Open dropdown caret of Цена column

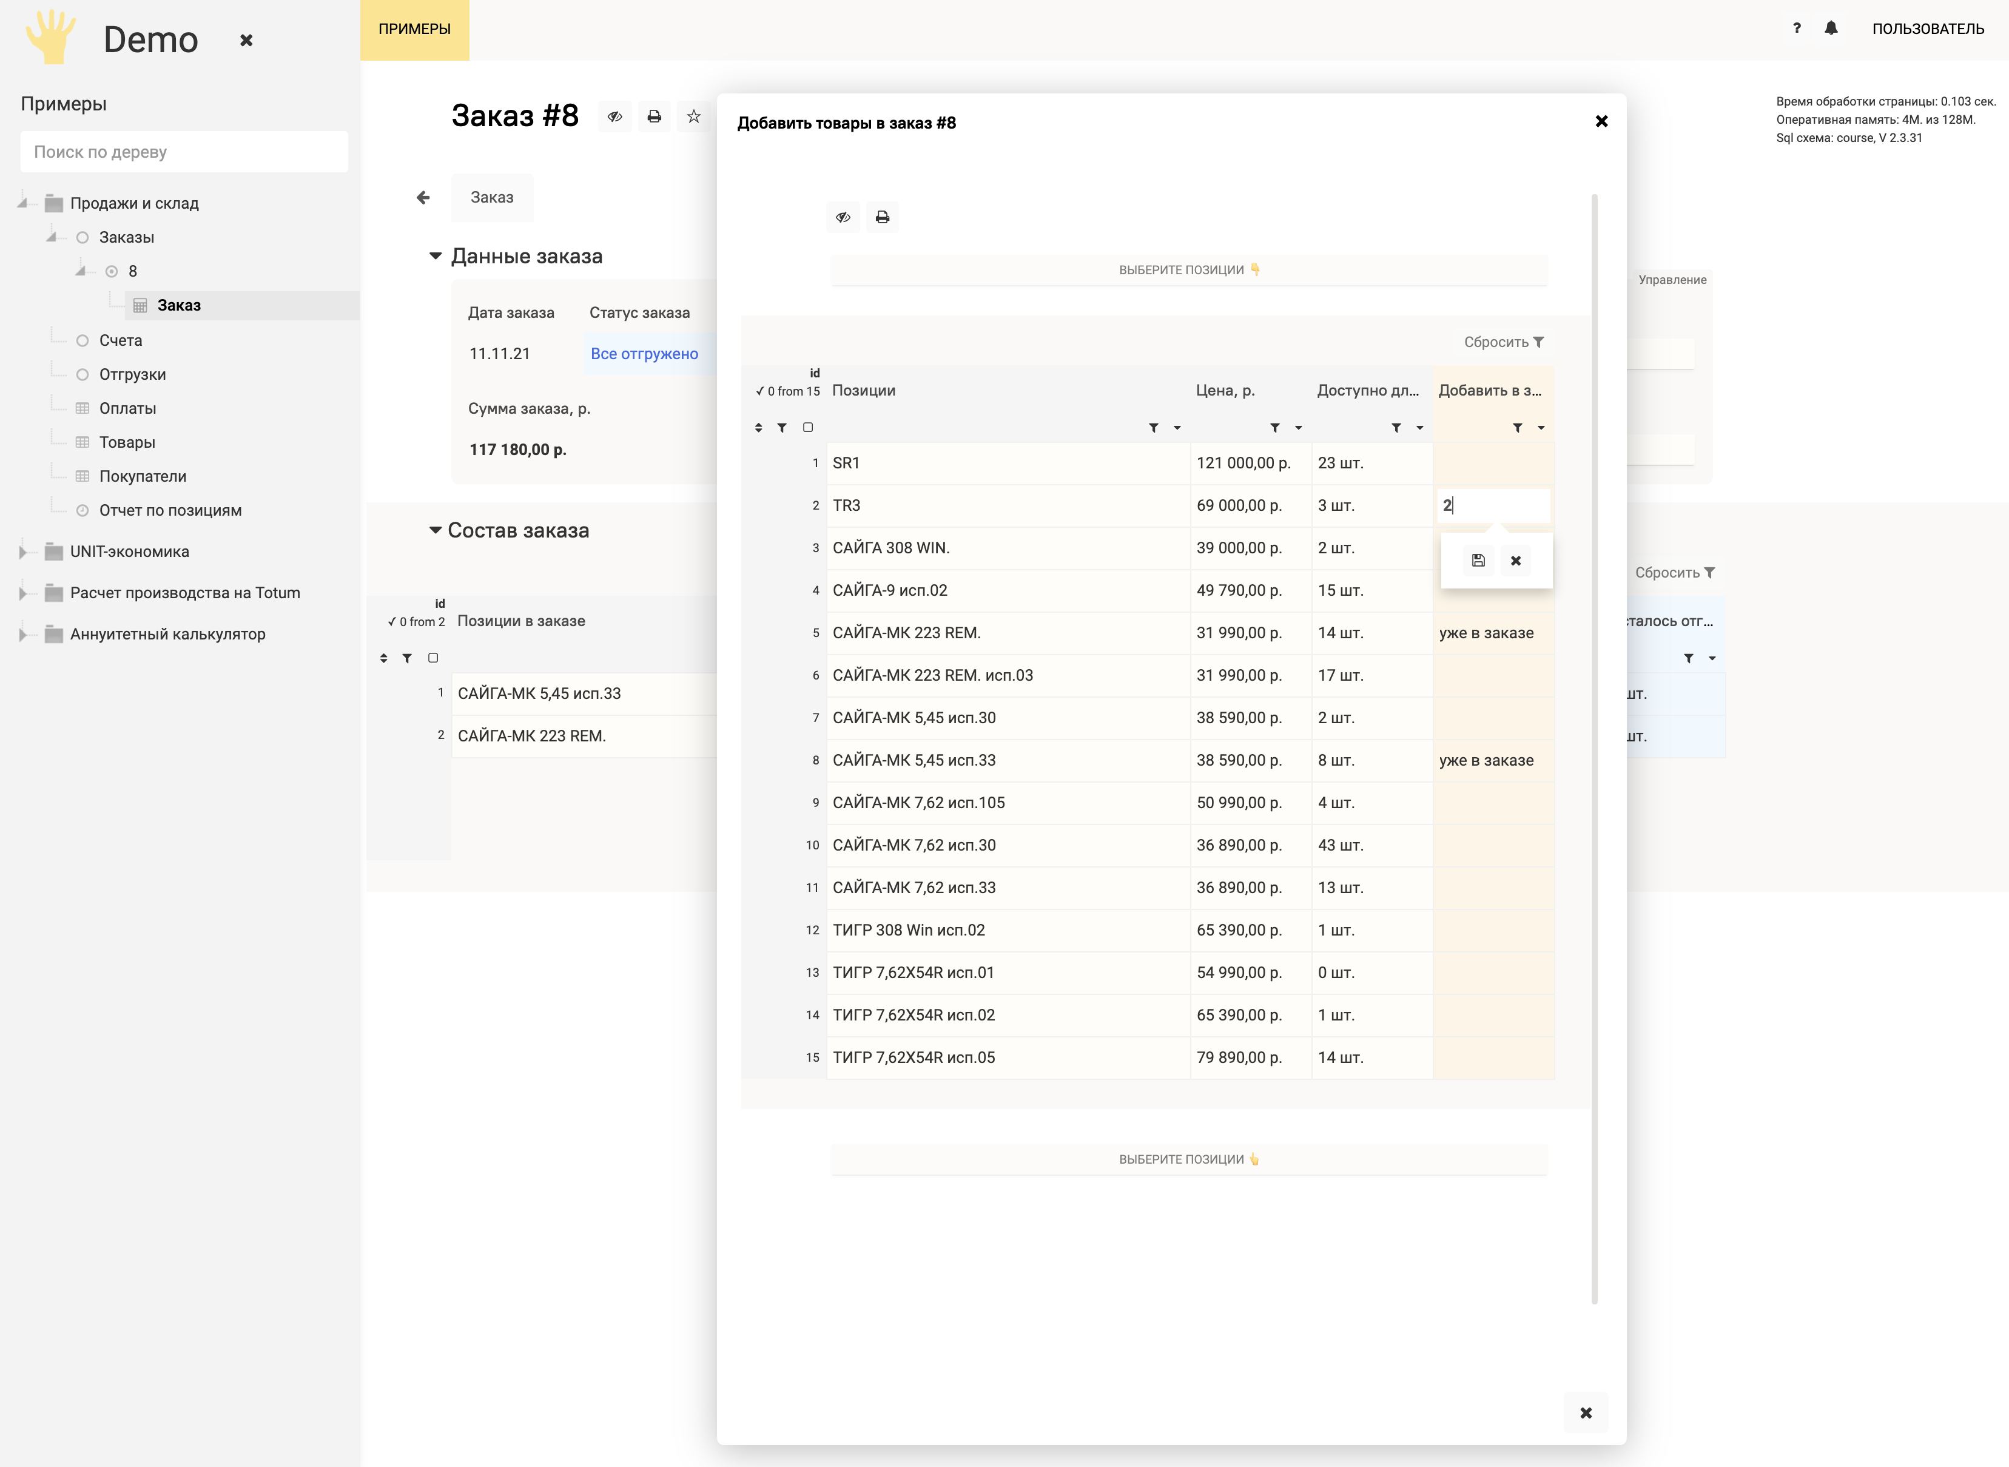pos(1299,428)
